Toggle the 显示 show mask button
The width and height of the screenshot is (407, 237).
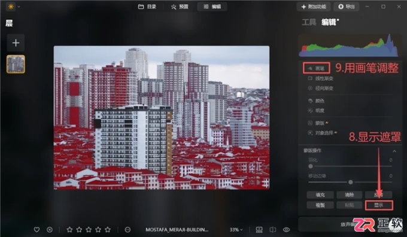(x=379, y=205)
